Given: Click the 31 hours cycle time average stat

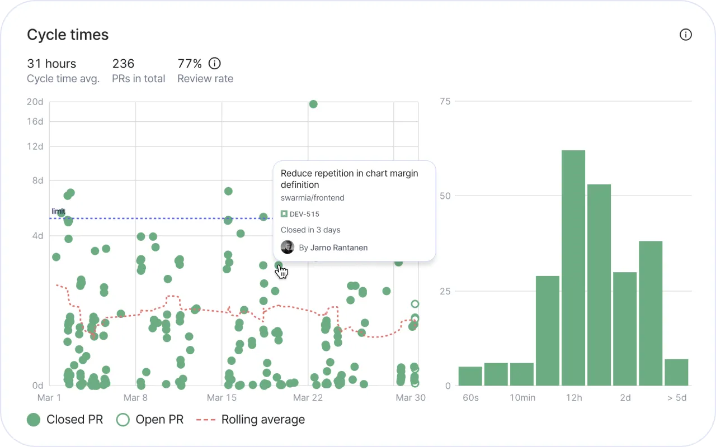Looking at the screenshot, I should click(x=63, y=70).
